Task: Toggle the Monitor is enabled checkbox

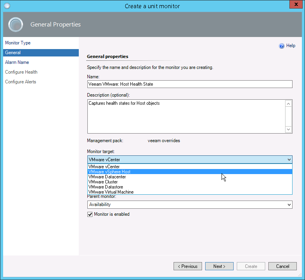Action: click(x=90, y=214)
